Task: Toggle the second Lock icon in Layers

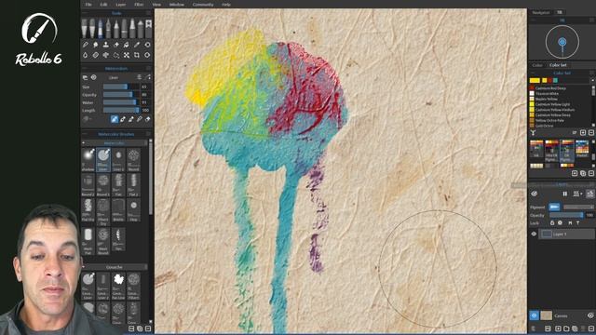Action: coord(560,223)
